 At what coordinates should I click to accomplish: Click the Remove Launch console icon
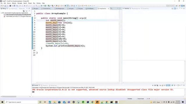point(155,86)
